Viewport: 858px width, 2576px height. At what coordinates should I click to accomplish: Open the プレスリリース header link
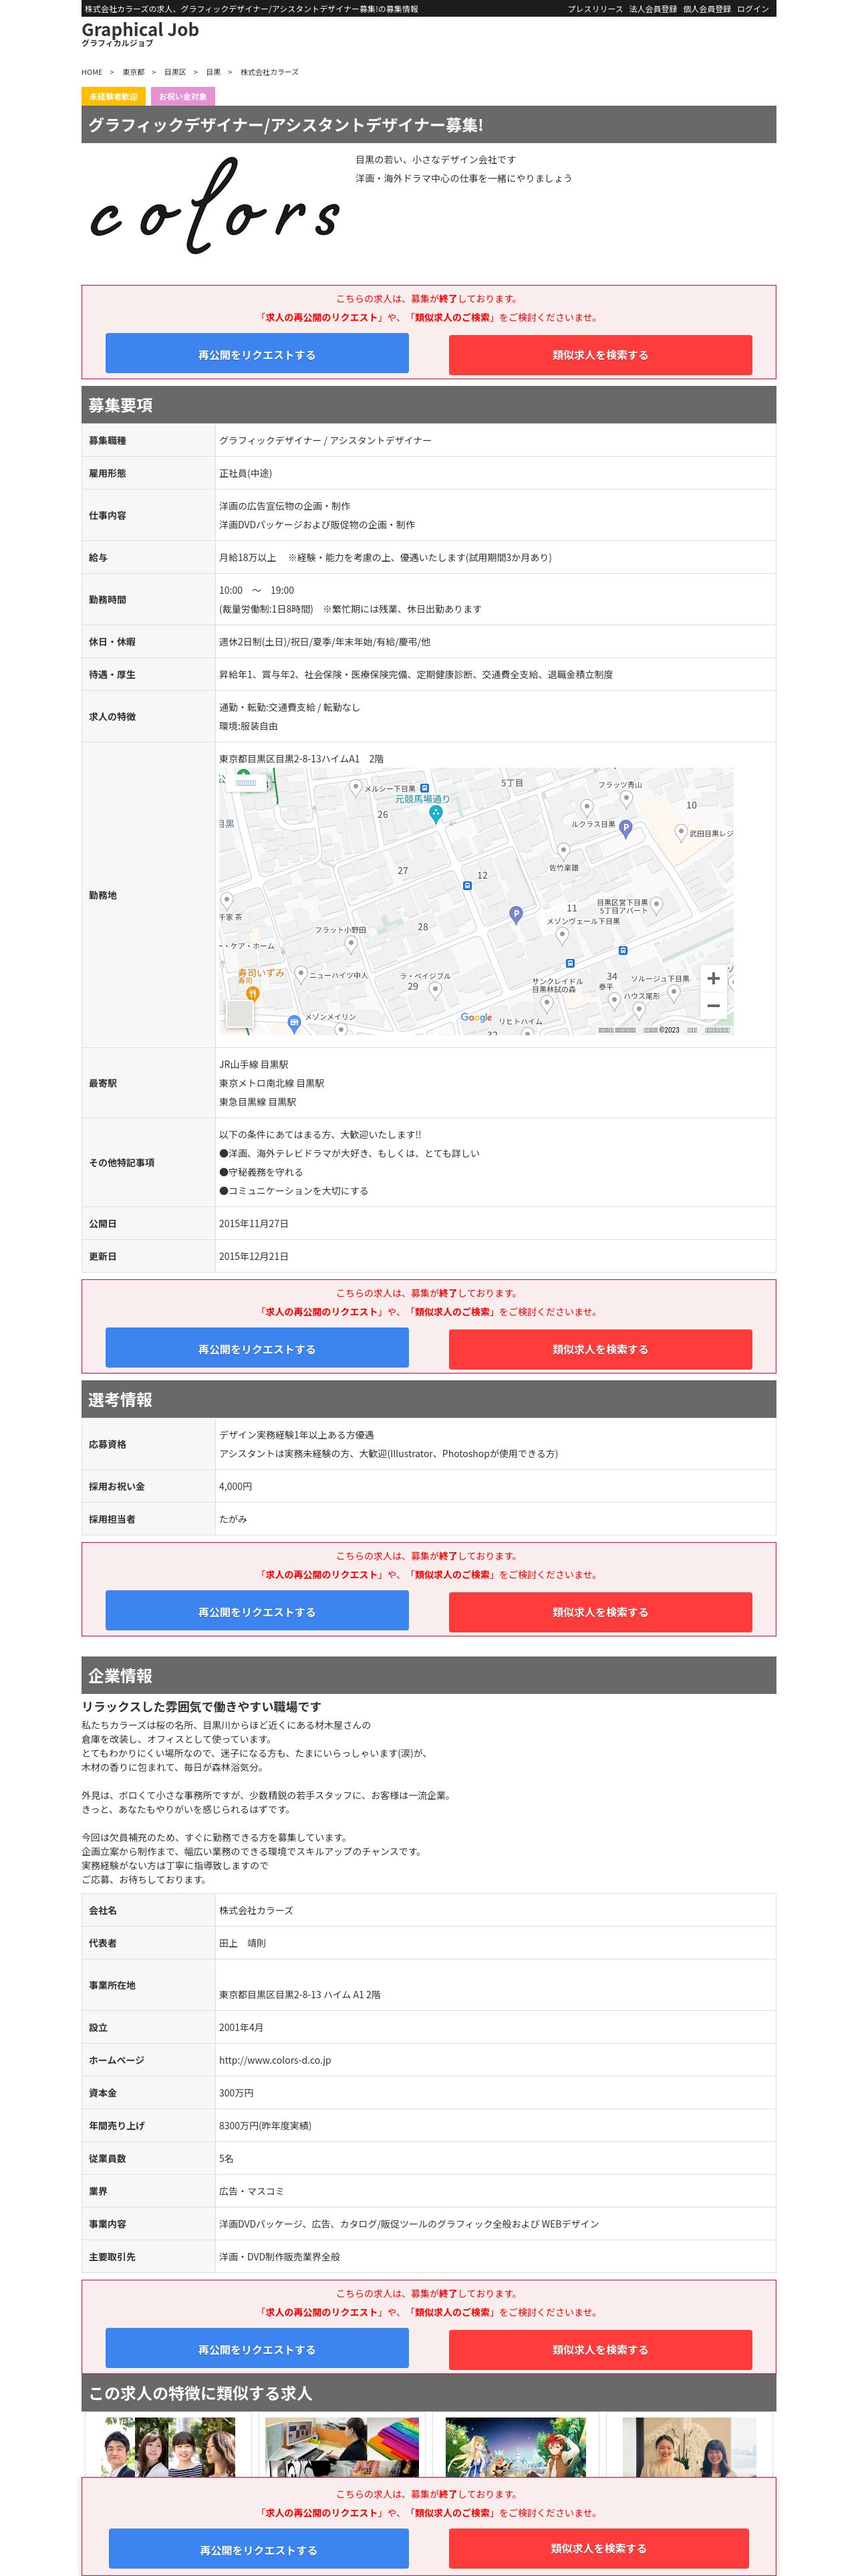pyautogui.click(x=595, y=9)
